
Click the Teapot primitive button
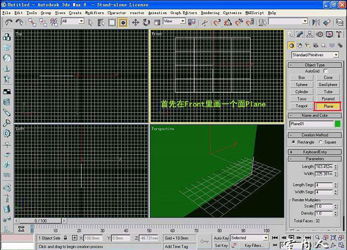(302, 106)
